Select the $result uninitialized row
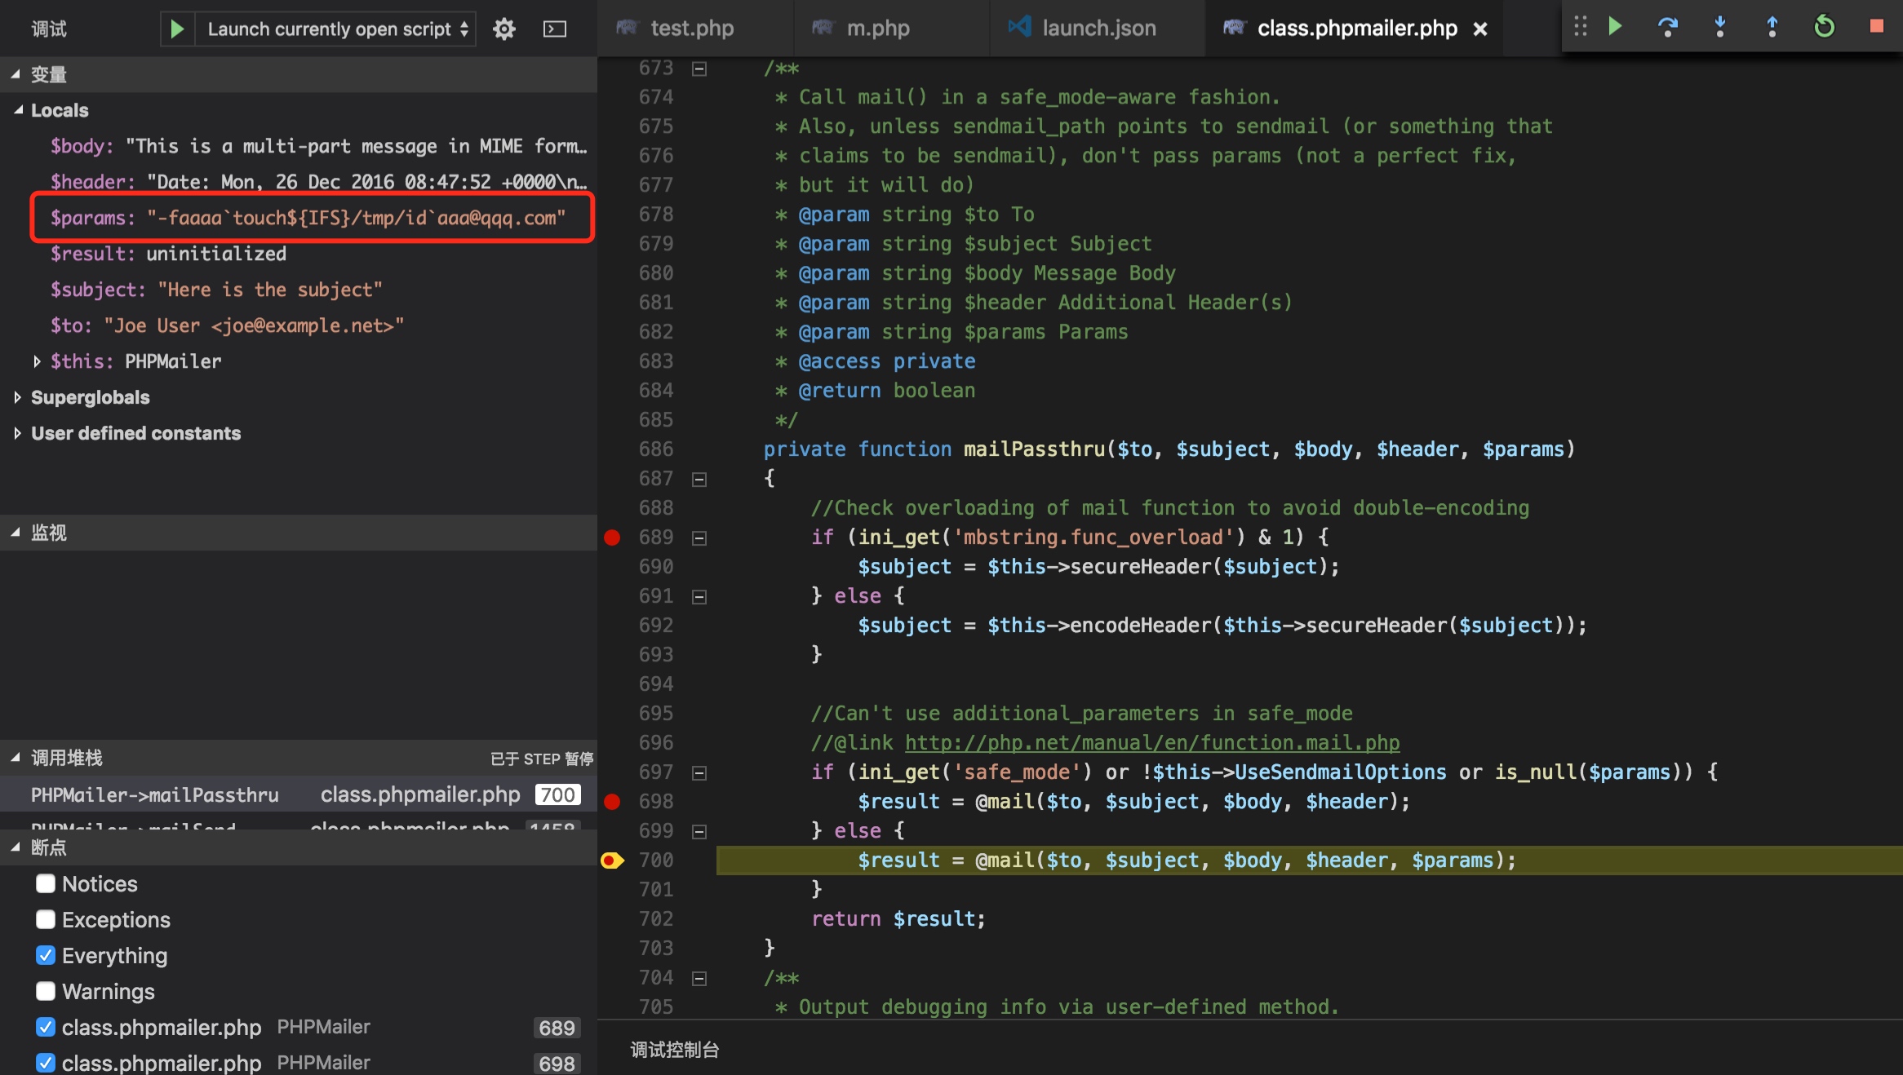 click(x=299, y=254)
